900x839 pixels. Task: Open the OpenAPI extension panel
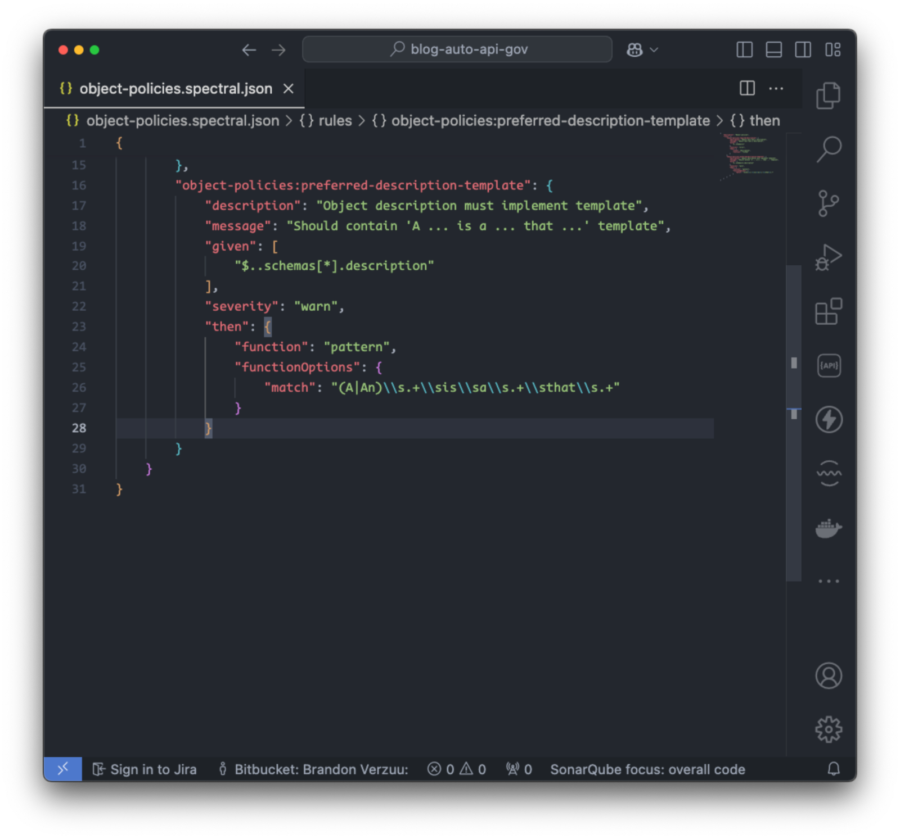pyautogui.click(x=828, y=365)
